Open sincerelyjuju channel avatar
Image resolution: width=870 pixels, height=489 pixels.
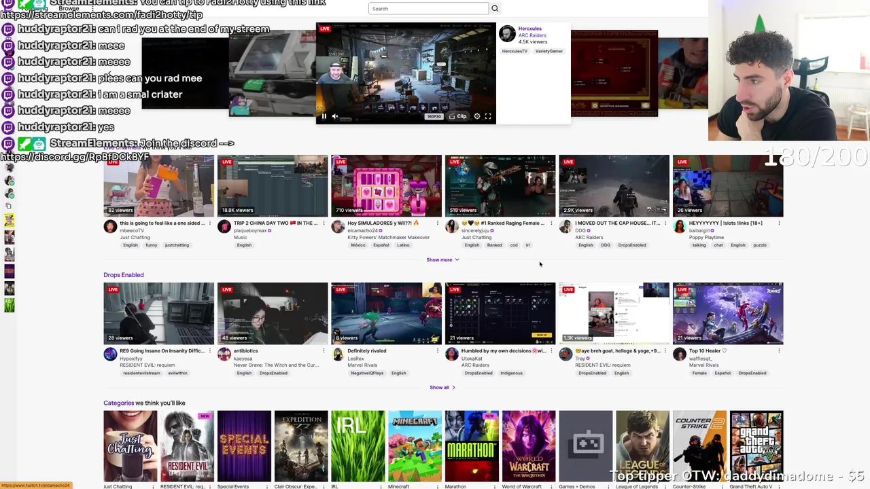click(451, 227)
